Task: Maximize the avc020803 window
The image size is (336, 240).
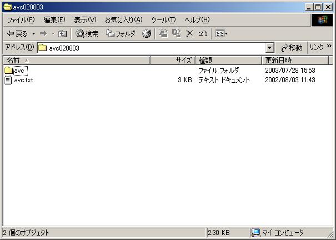Action: tap(318, 7)
